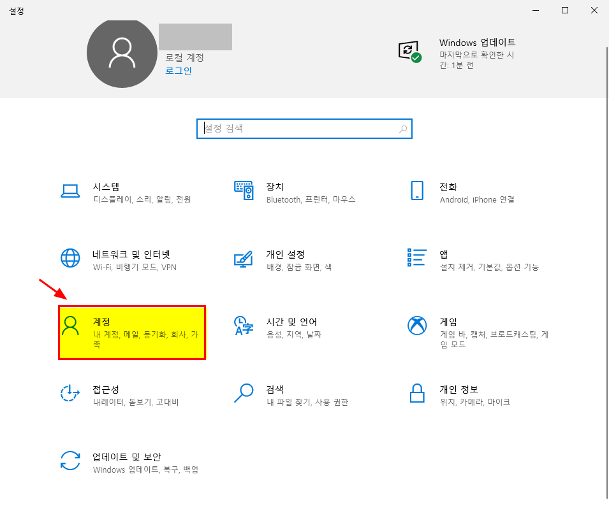Select the 접근성 title text
This screenshot has width=609, height=509.
click(106, 389)
